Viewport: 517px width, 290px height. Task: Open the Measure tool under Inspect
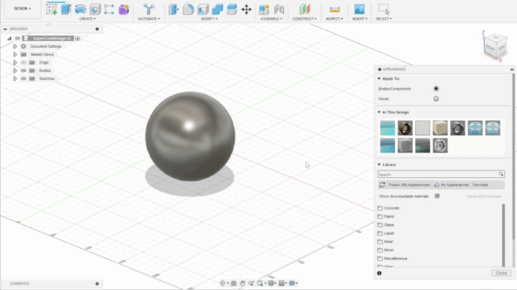[334, 10]
